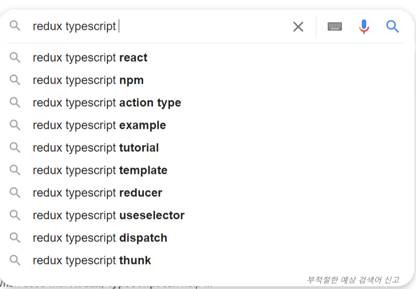Viewport: 416px width, 289px height.
Task: Click the magnifier icon beside the useselector suggestion
Action: [x=15, y=215]
